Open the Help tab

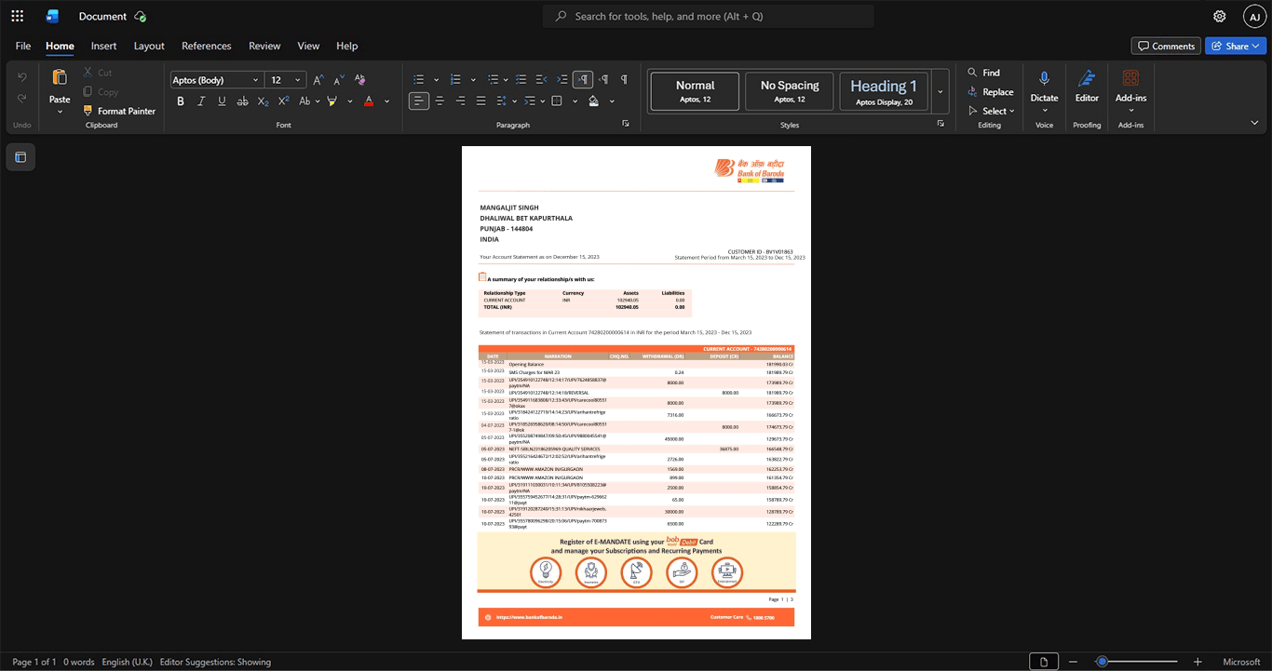point(346,46)
